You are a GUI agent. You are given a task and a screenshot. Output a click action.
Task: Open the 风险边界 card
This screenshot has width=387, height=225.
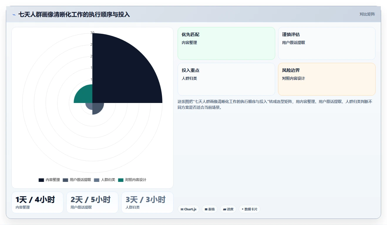327,79
